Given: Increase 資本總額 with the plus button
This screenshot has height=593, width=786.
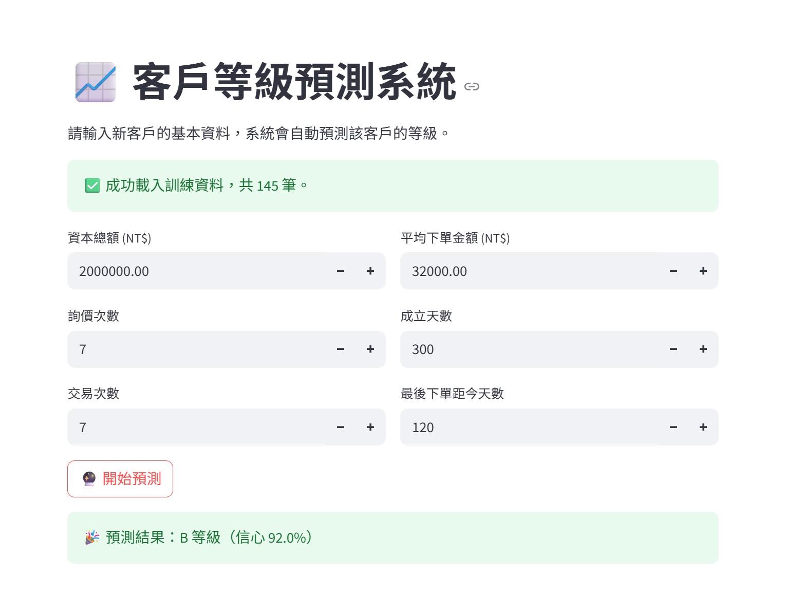Looking at the screenshot, I should 370,271.
